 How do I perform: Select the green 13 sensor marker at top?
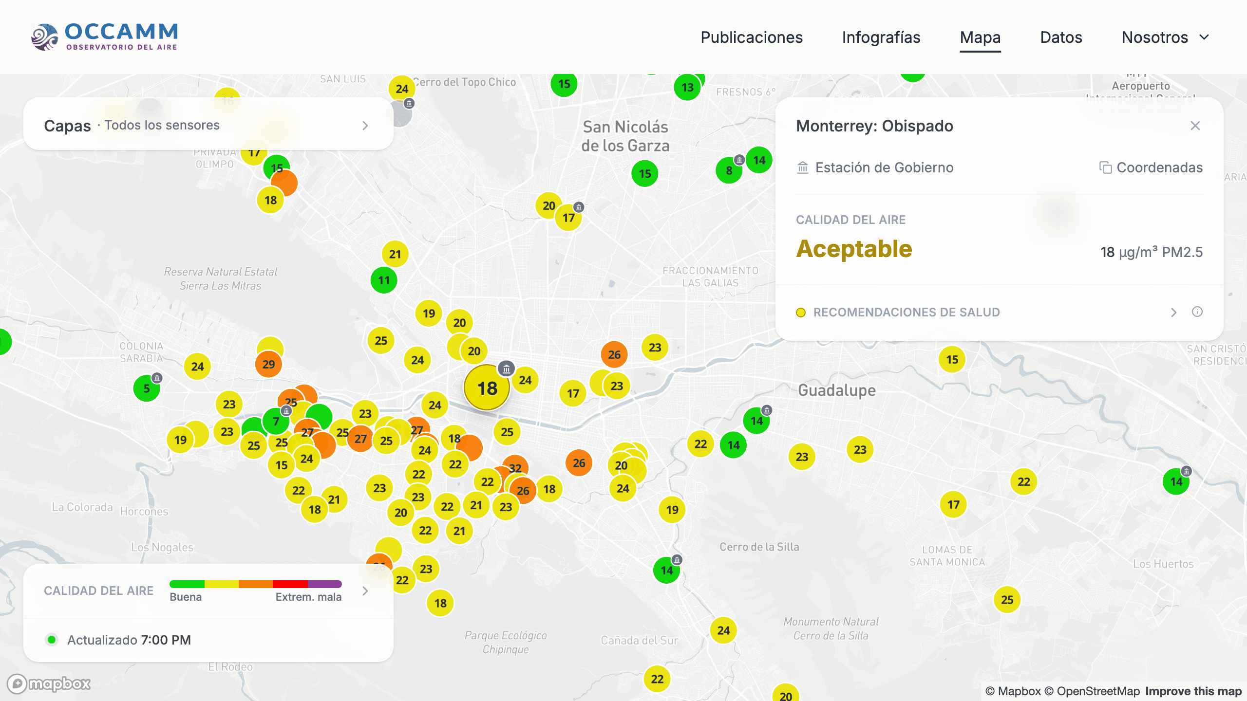tap(687, 87)
